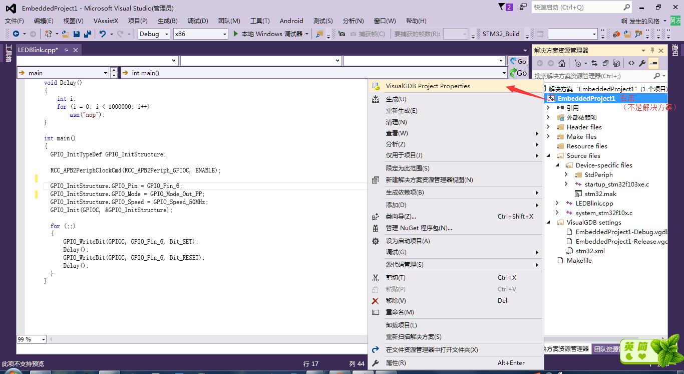This screenshot has height=374, width=684.
Task: Click the gear-with-bug icon in right toolbar
Action: click(616, 34)
